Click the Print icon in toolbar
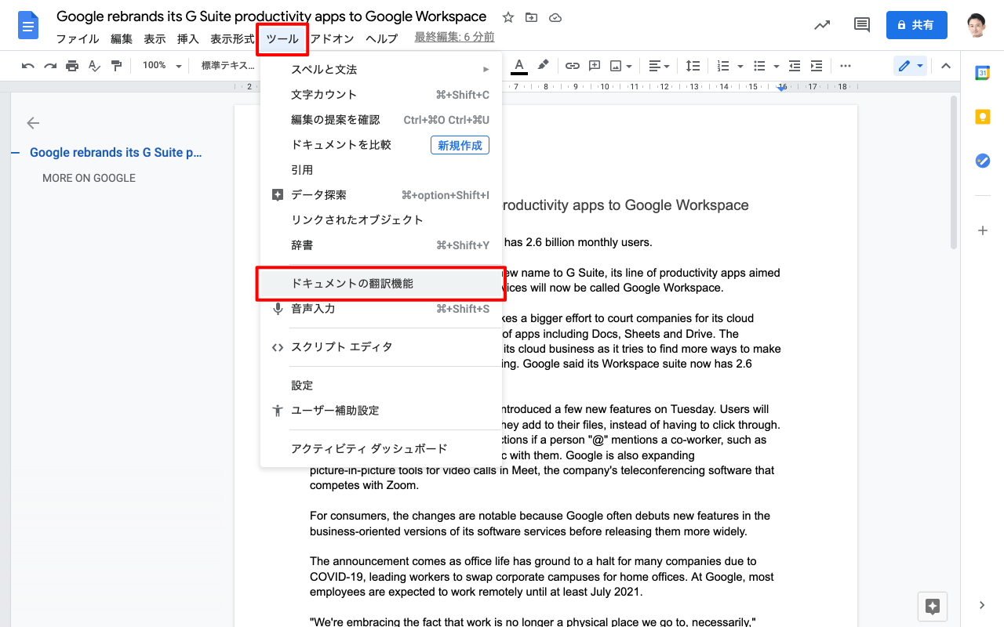This screenshot has width=1004, height=627. (x=72, y=66)
